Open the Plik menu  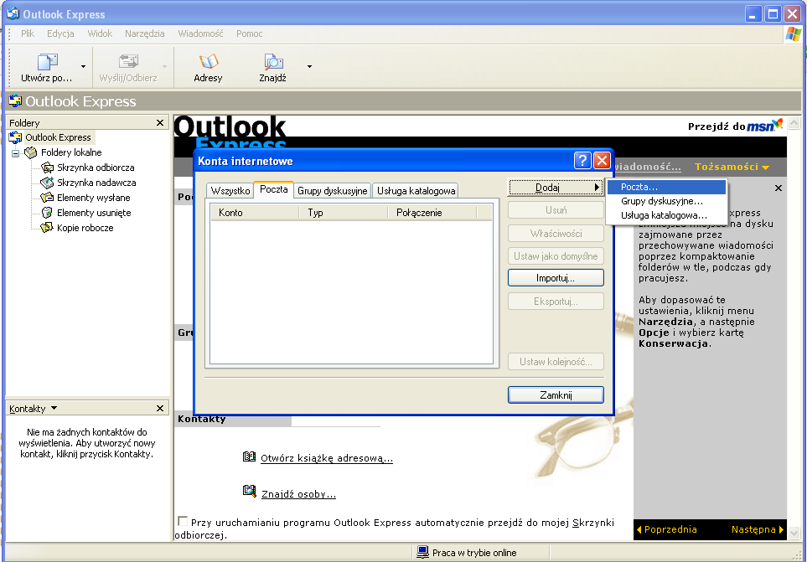pos(28,34)
